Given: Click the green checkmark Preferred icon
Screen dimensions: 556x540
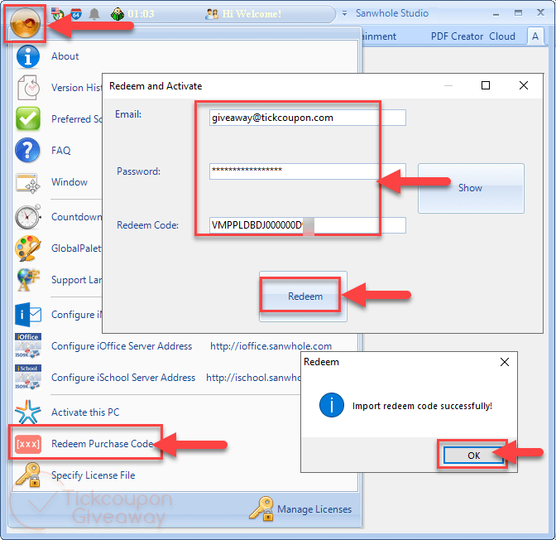Looking at the screenshot, I should tap(28, 118).
